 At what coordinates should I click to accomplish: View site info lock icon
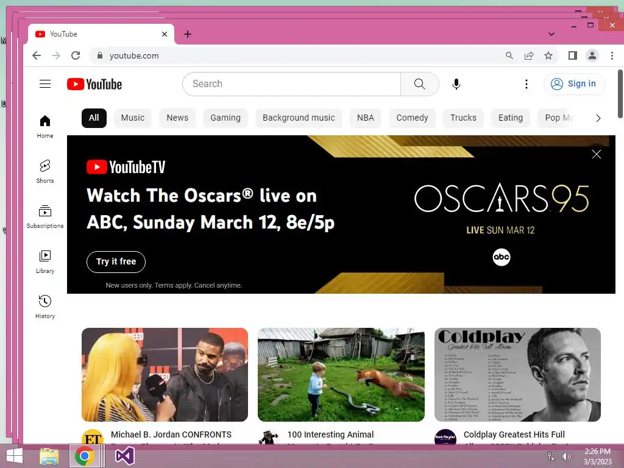coord(100,55)
